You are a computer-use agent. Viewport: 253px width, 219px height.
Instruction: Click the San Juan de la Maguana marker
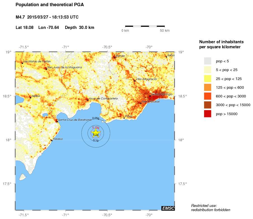pos(46,69)
